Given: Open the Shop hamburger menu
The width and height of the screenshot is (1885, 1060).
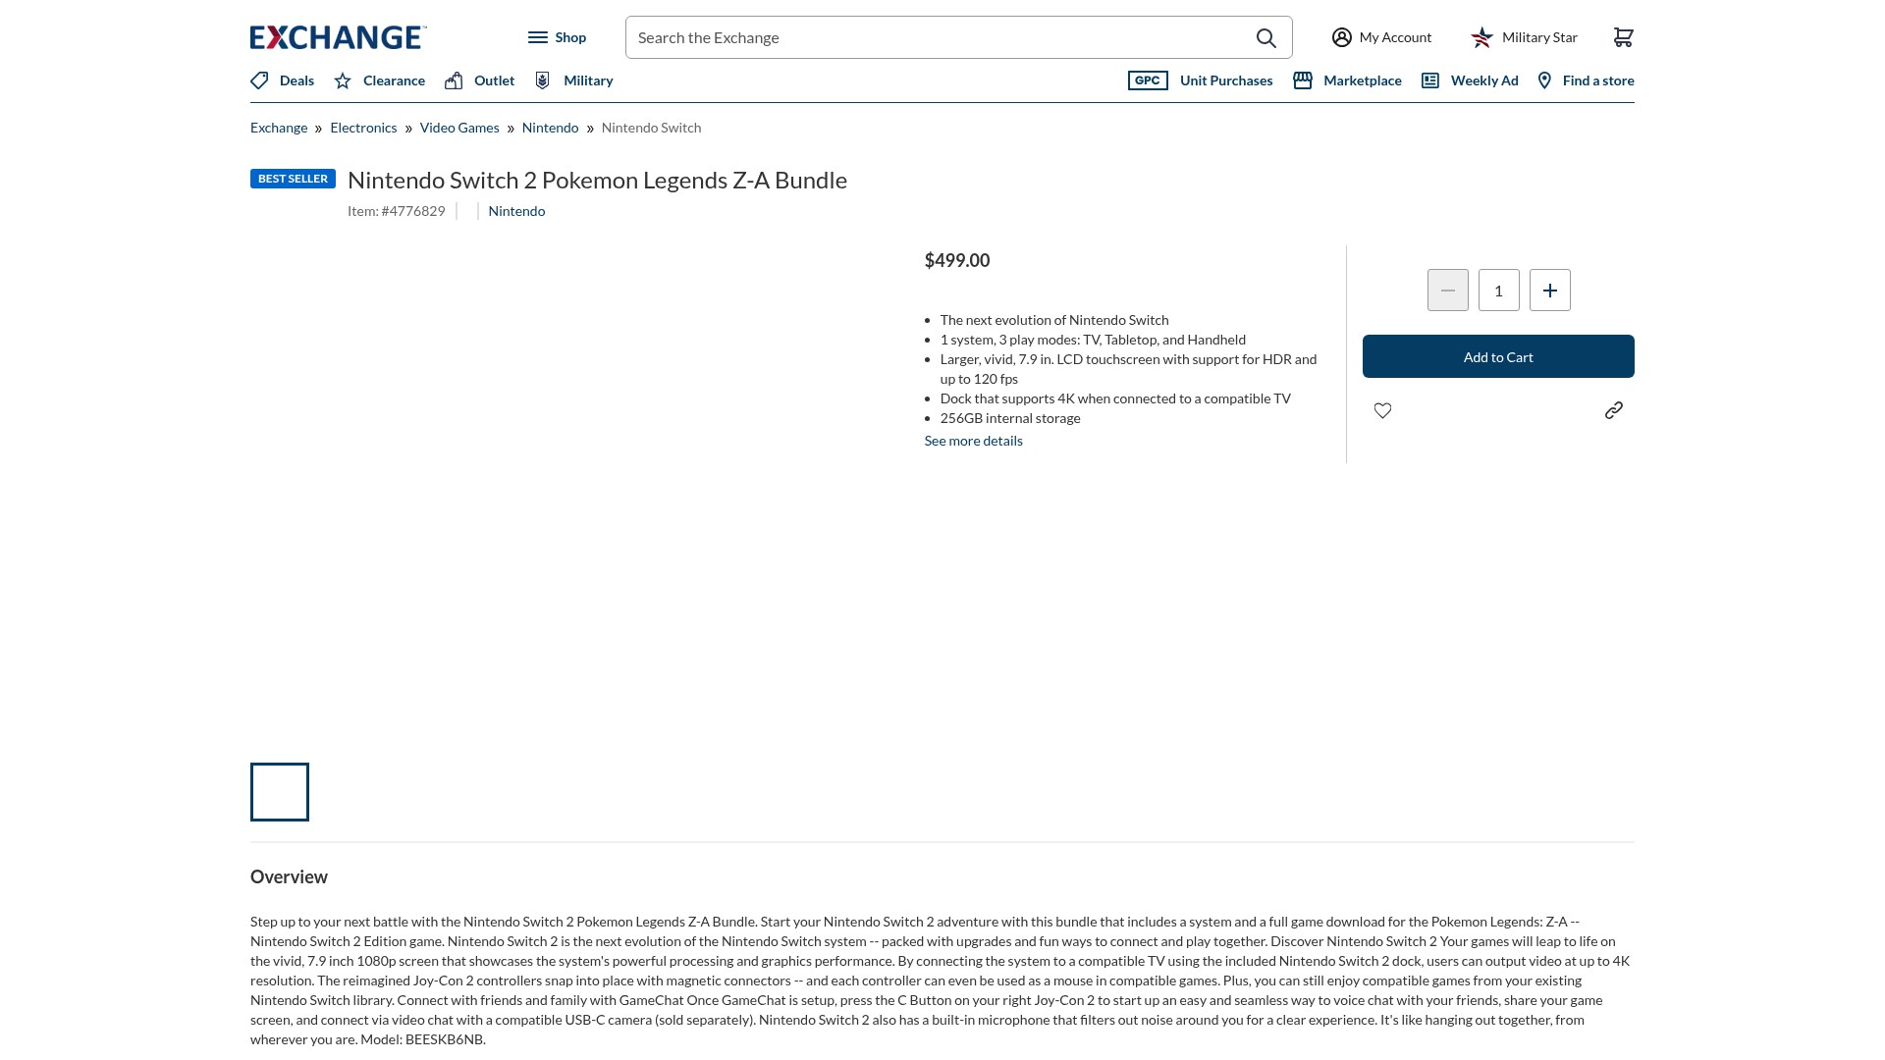Looking at the screenshot, I should coord(557,37).
